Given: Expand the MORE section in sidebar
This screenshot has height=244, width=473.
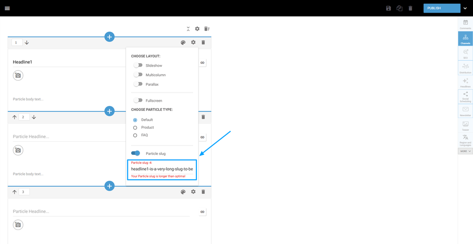Looking at the screenshot, I should tap(465, 151).
